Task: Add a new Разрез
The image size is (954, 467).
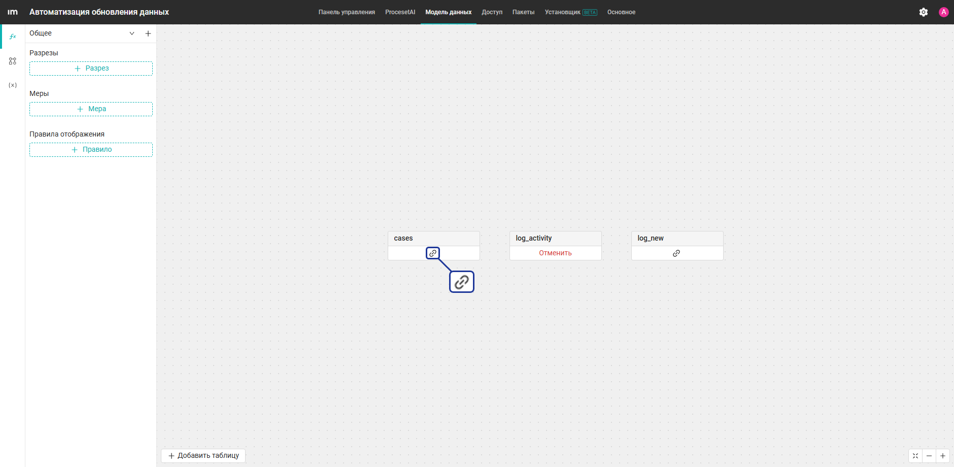Action: [x=91, y=69]
